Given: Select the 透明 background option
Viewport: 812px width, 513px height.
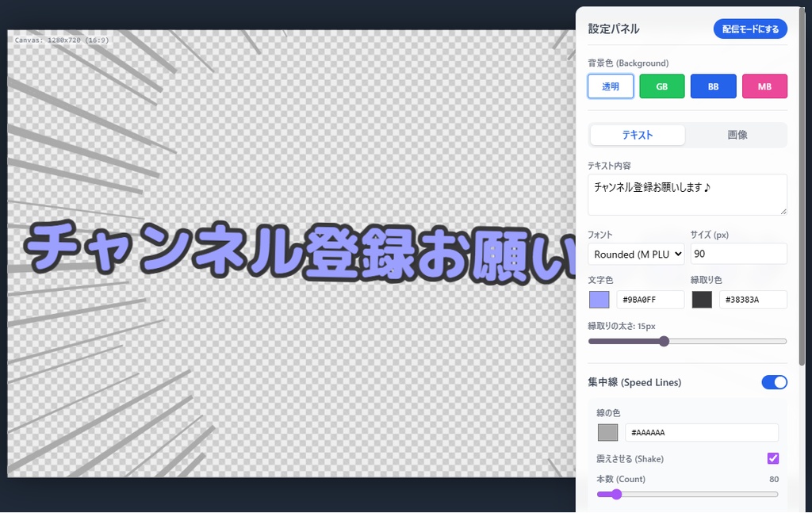Looking at the screenshot, I should pos(610,86).
